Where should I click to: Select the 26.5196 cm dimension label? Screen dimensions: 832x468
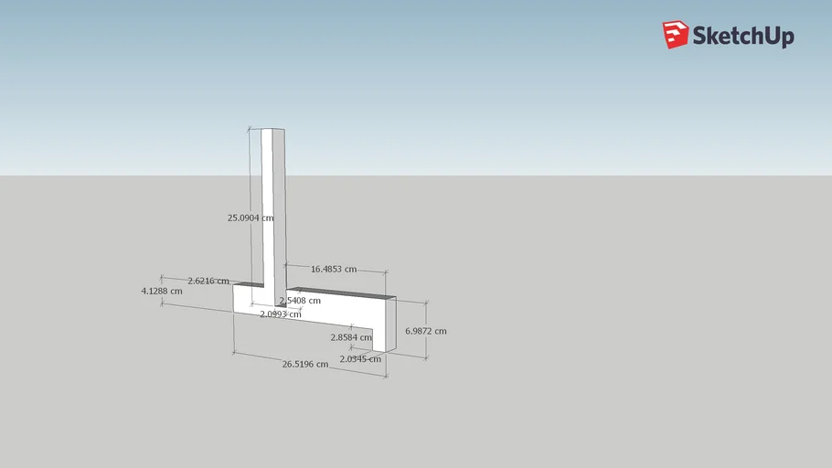click(x=305, y=364)
